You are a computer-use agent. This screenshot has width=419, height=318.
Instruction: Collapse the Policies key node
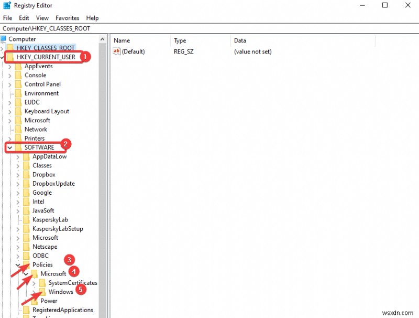17,264
